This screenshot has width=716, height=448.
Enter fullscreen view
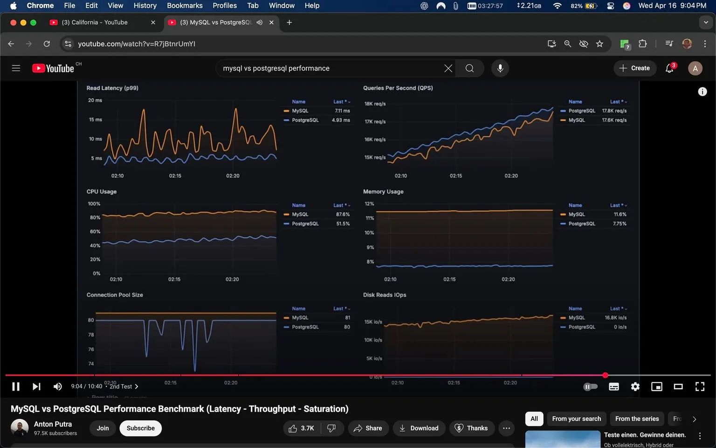[700, 386]
